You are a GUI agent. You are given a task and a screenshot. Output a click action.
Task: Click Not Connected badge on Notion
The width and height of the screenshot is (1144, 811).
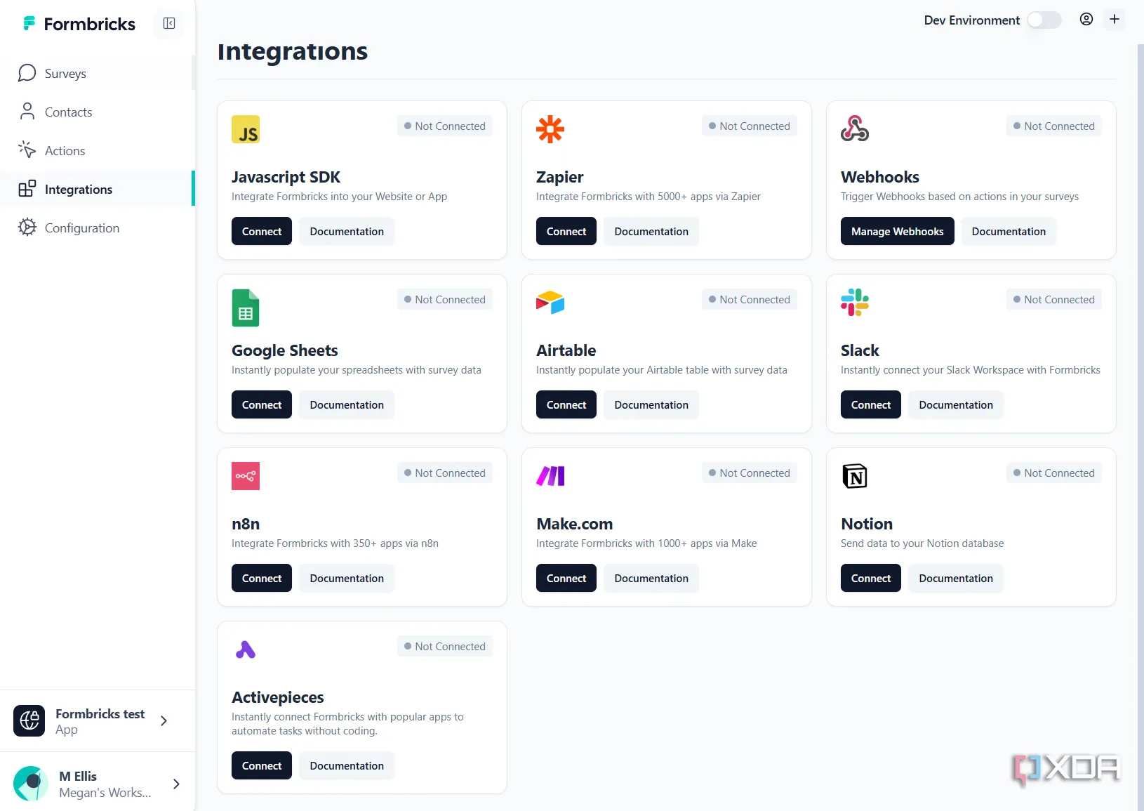(x=1054, y=473)
